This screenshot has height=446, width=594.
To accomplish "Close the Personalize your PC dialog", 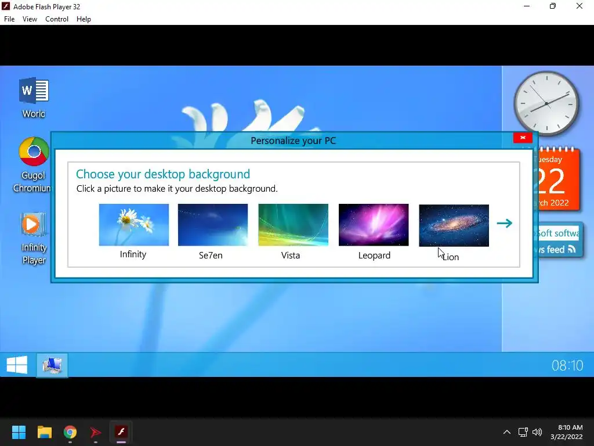I will pyautogui.click(x=523, y=138).
